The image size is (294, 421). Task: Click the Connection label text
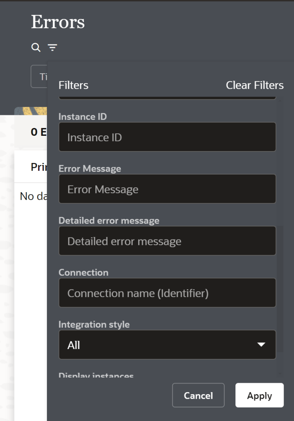[83, 272]
